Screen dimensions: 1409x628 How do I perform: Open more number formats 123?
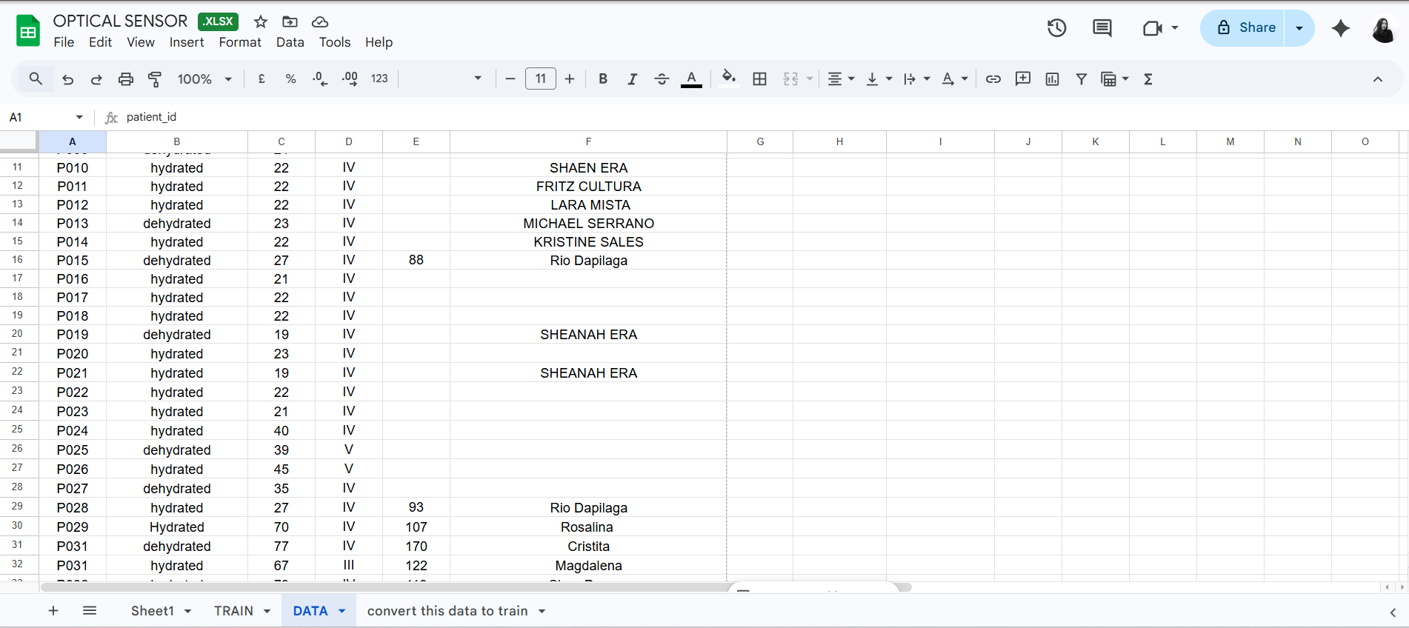pyautogui.click(x=379, y=78)
